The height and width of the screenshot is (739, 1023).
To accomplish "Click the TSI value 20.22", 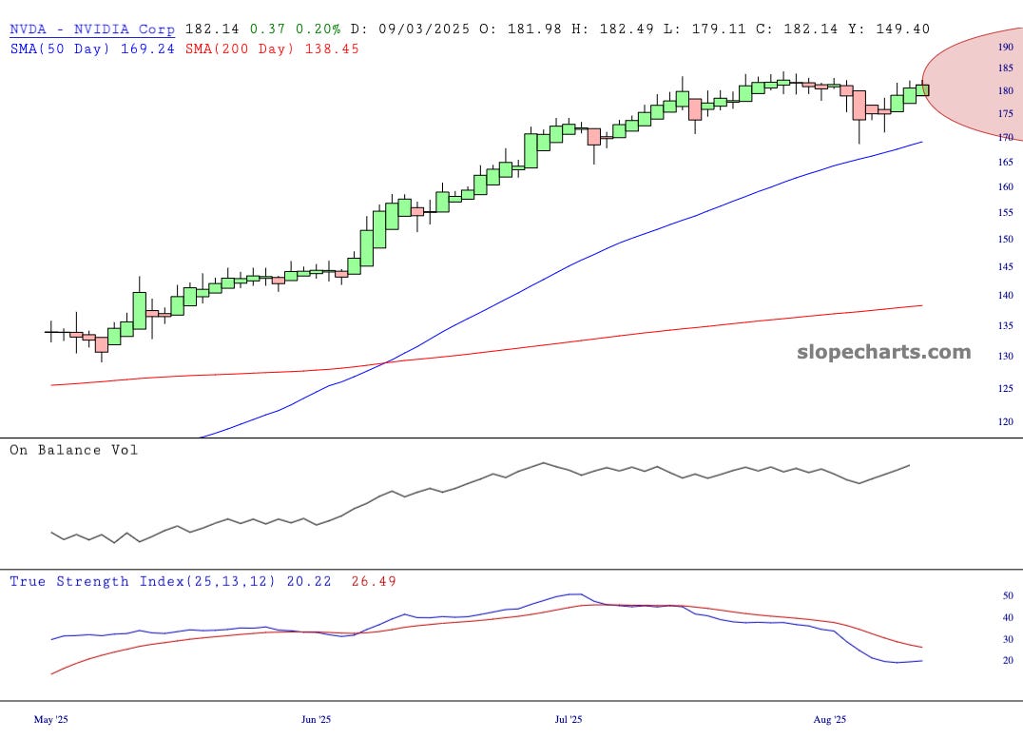I will 309,581.
